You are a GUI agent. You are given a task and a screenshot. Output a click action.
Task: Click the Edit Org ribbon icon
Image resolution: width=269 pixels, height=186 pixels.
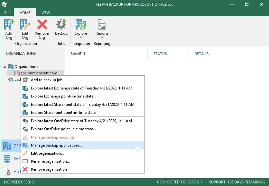[25, 29]
